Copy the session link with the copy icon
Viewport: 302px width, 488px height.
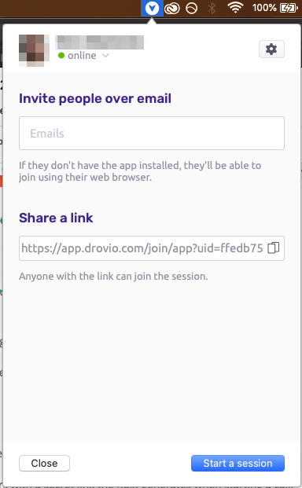pyautogui.click(x=274, y=248)
